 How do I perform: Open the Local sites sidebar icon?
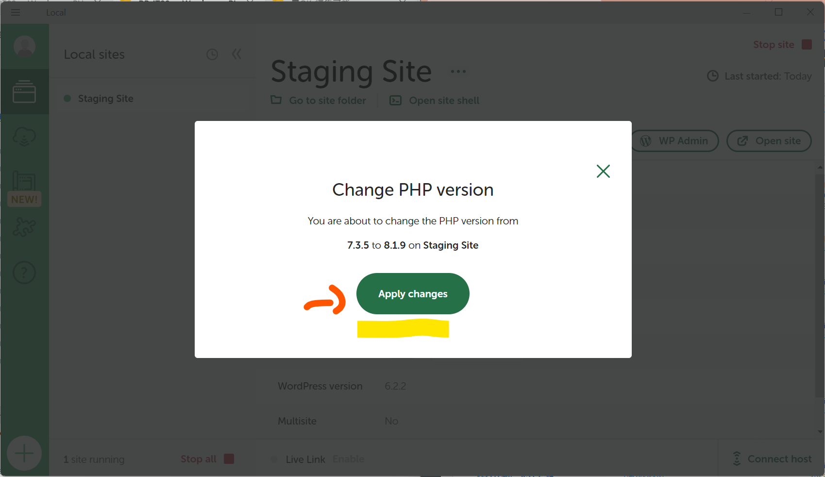click(x=24, y=91)
